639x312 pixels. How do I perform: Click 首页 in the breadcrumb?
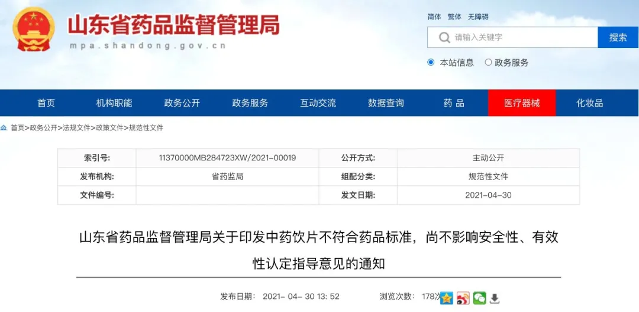pos(17,128)
